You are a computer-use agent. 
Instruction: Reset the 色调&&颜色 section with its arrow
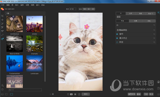click(154, 30)
